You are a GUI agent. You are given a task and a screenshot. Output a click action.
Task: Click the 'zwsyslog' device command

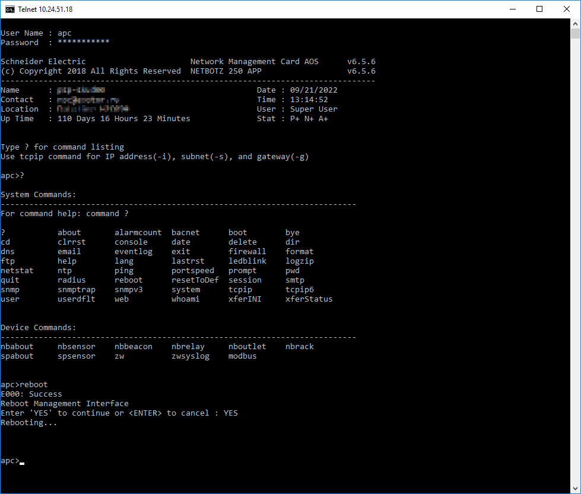point(191,356)
